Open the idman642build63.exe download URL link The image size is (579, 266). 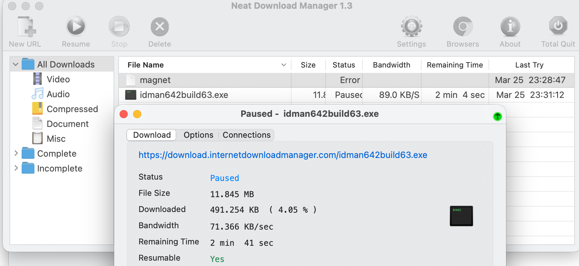tap(283, 155)
